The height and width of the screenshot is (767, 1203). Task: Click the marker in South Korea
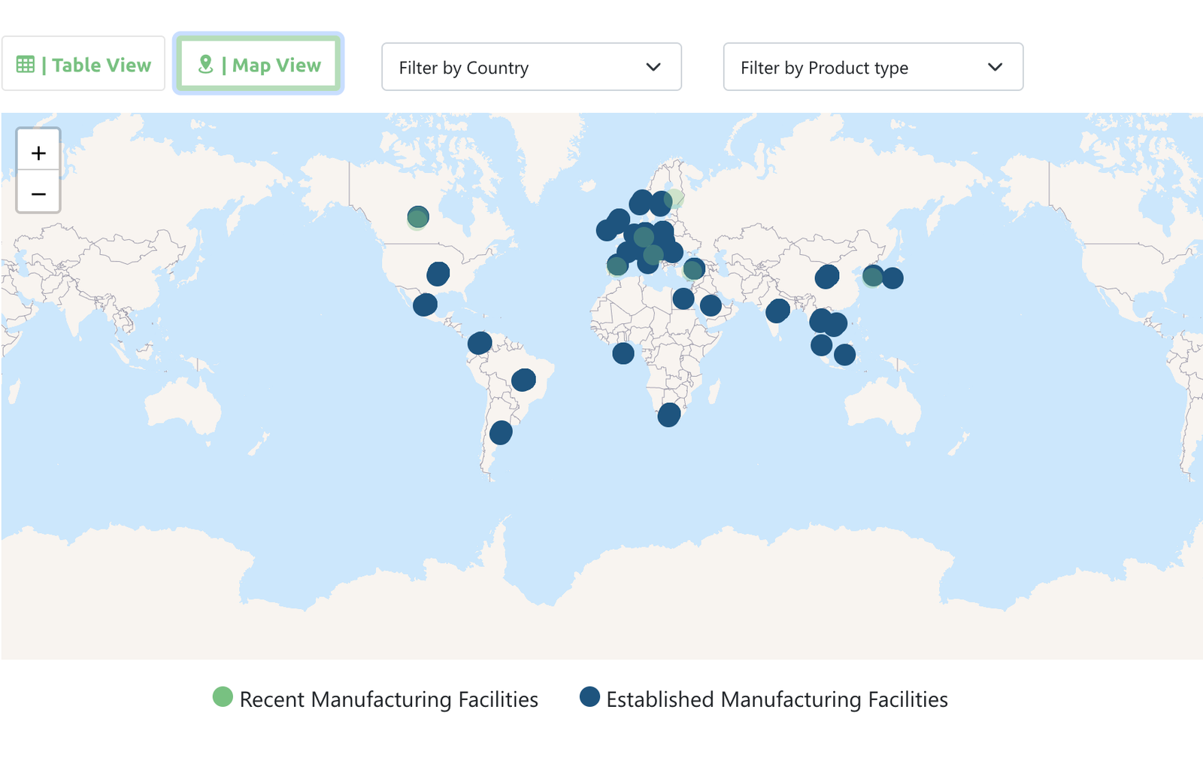tap(873, 276)
